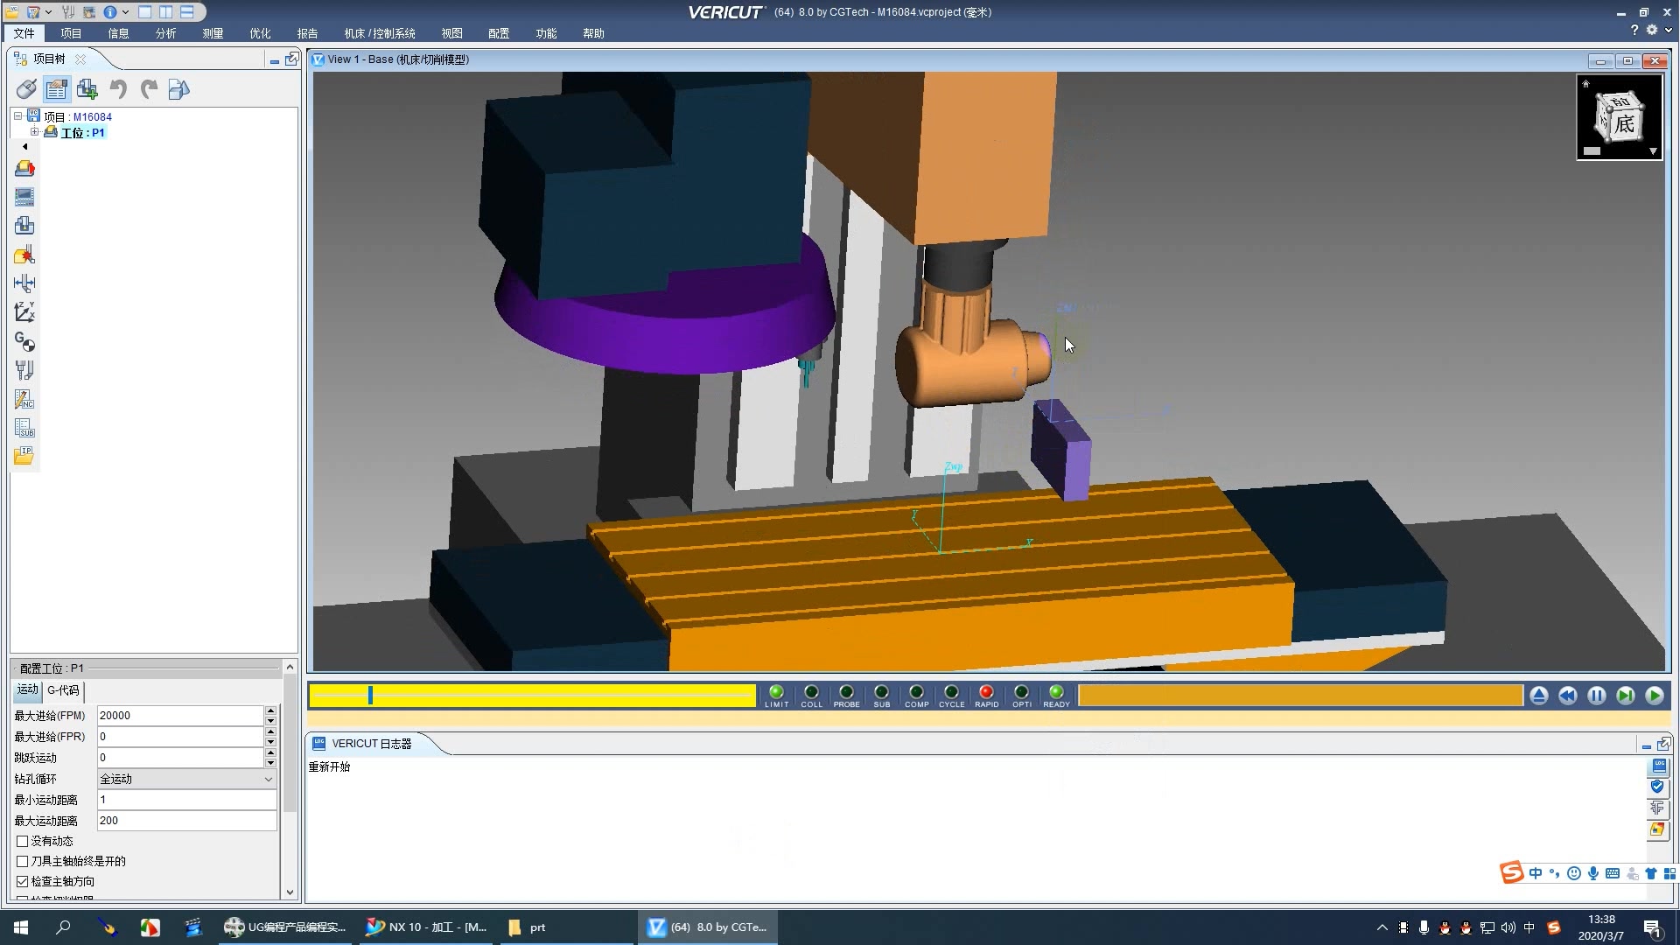Viewport: 1680px width, 945px height.
Task: Open the NC programs icon
Action: click(24, 399)
